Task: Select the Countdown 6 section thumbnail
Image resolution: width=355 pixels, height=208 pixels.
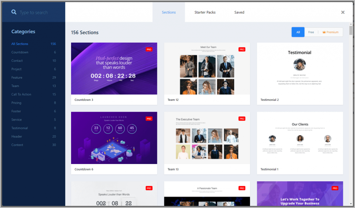Action: [x=114, y=138]
